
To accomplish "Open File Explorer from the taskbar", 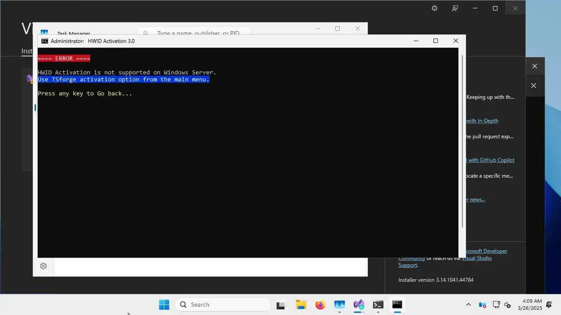I will [301, 305].
